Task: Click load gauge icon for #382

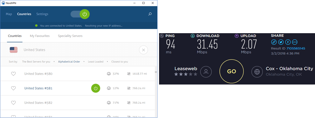Action: pos(109,103)
